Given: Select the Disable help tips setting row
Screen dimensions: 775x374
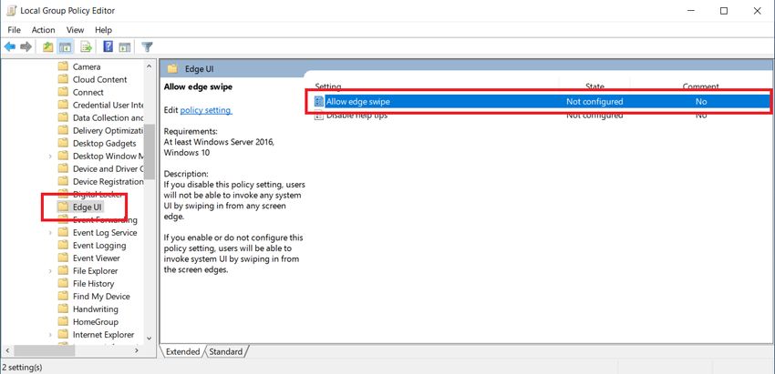Looking at the screenshot, I should pyautogui.click(x=541, y=115).
